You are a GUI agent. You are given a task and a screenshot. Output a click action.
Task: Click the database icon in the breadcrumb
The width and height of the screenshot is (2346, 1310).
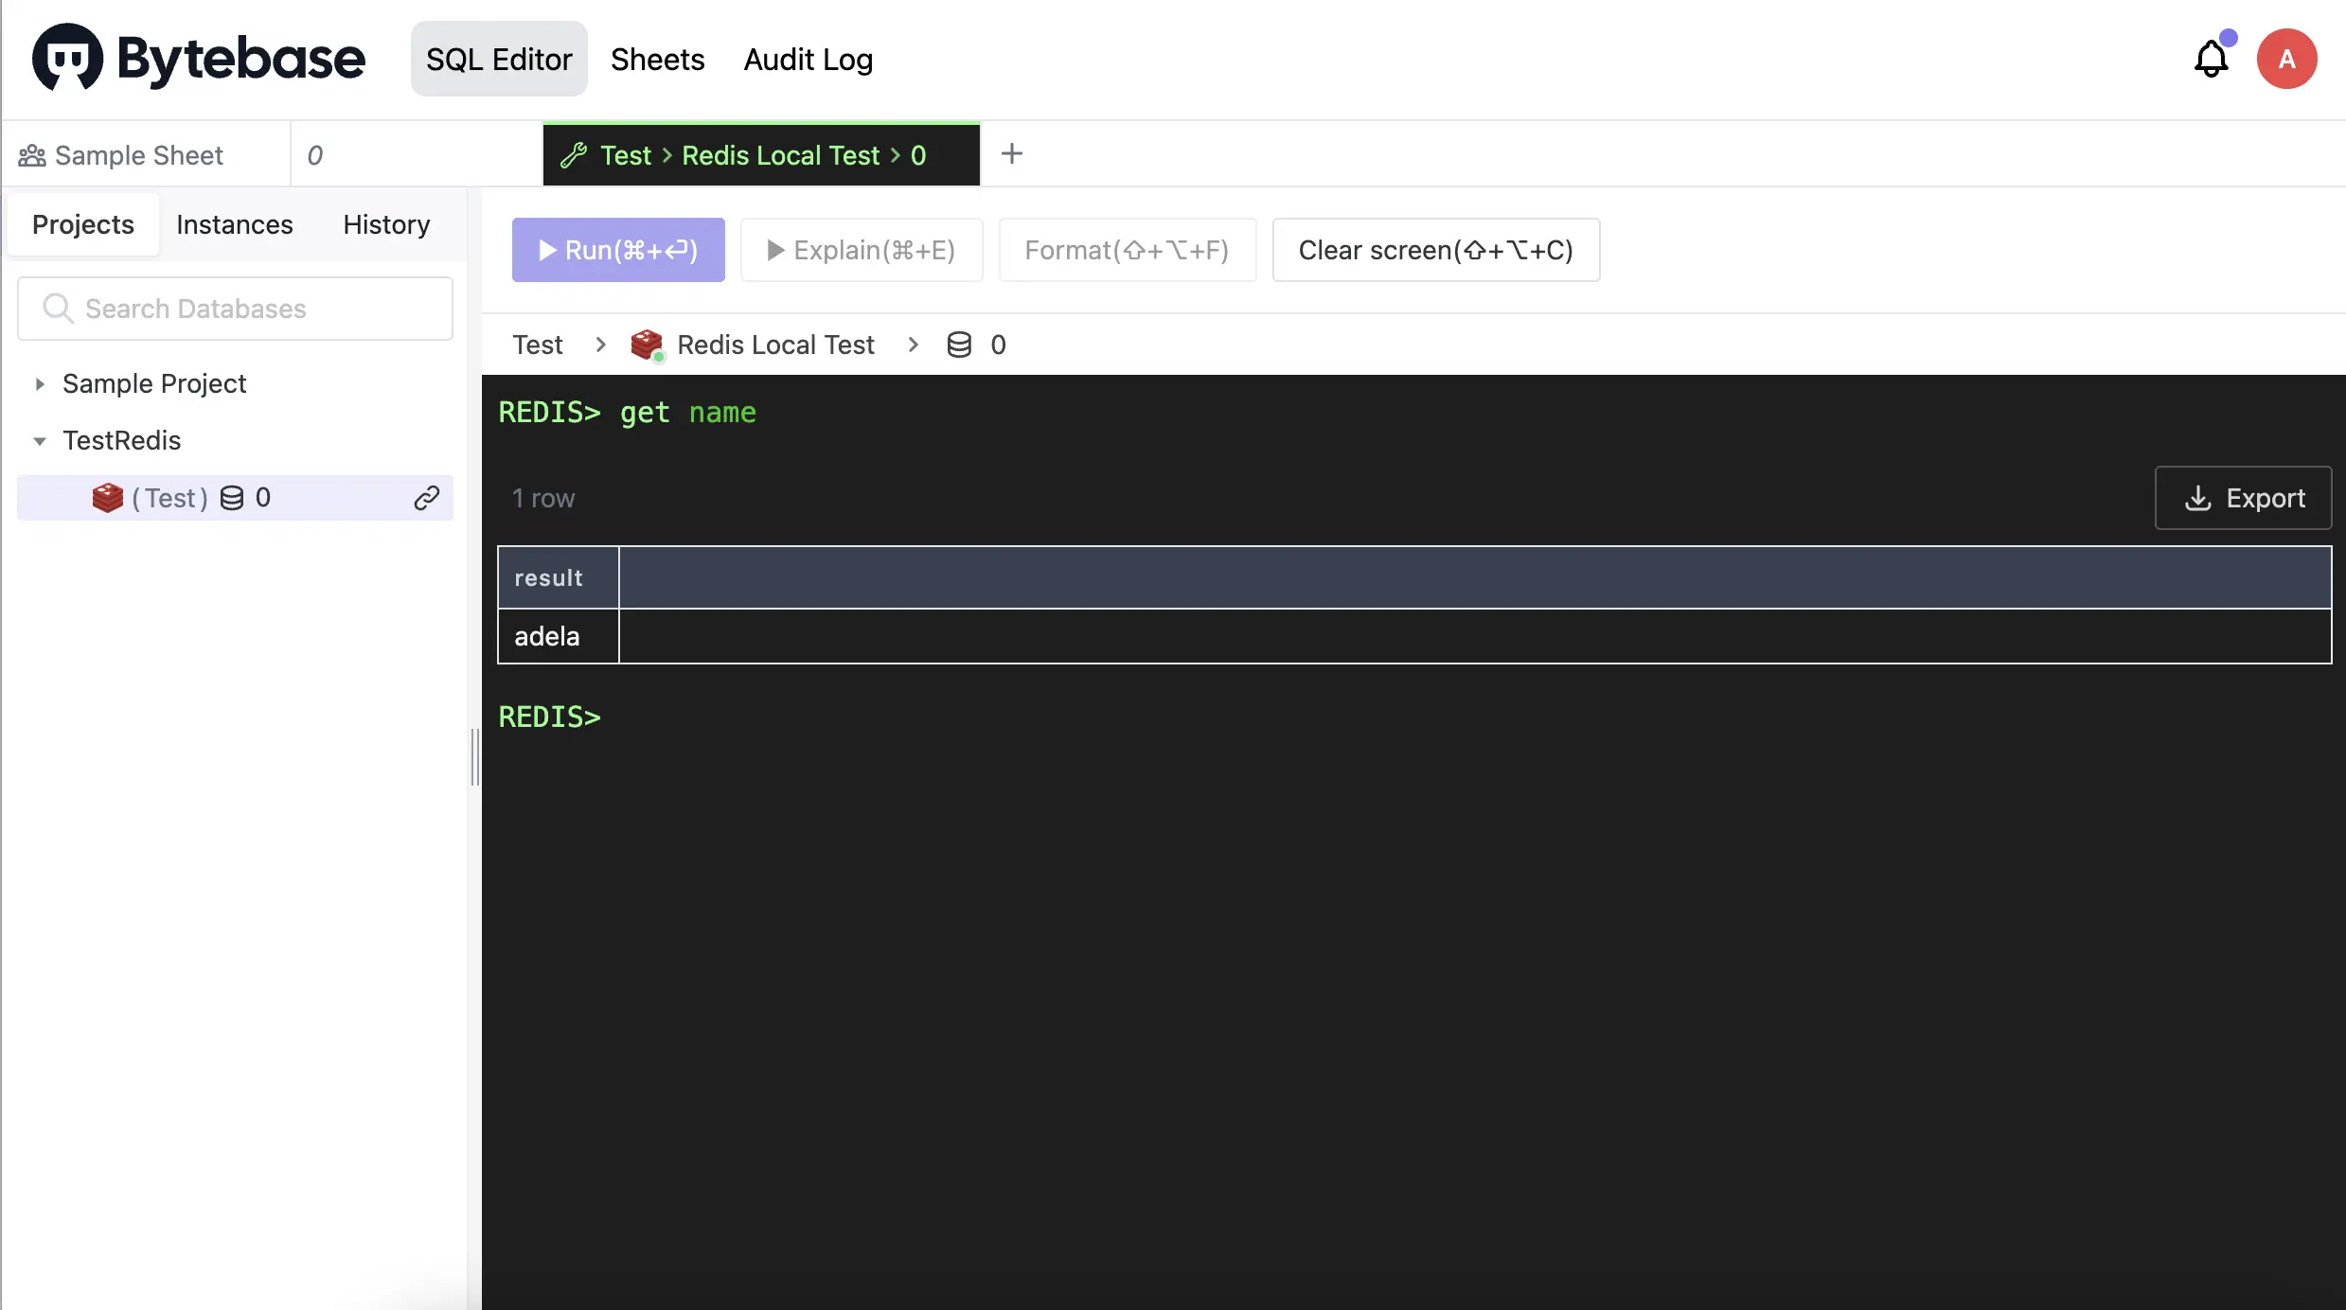(959, 345)
